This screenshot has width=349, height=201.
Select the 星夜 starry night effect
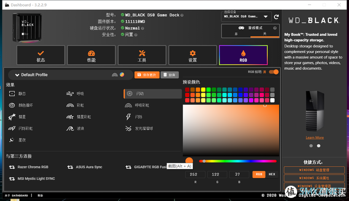[x=17, y=140]
